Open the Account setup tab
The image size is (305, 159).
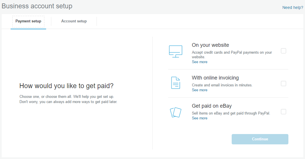click(x=74, y=21)
